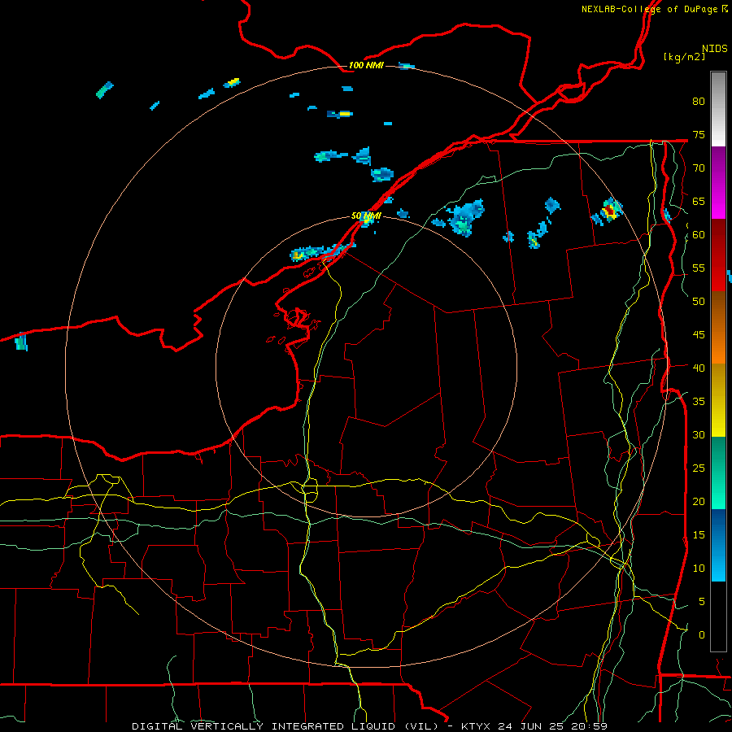Select the 55 value on the legend
Viewport: 732px width, 732px height.
point(699,268)
